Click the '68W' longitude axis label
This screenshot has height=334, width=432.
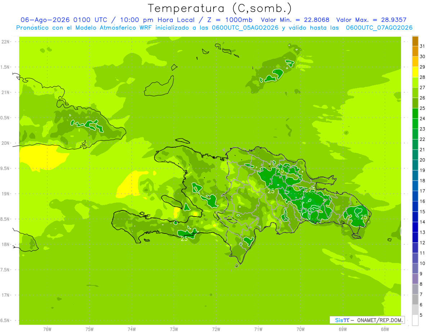(x=385, y=329)
